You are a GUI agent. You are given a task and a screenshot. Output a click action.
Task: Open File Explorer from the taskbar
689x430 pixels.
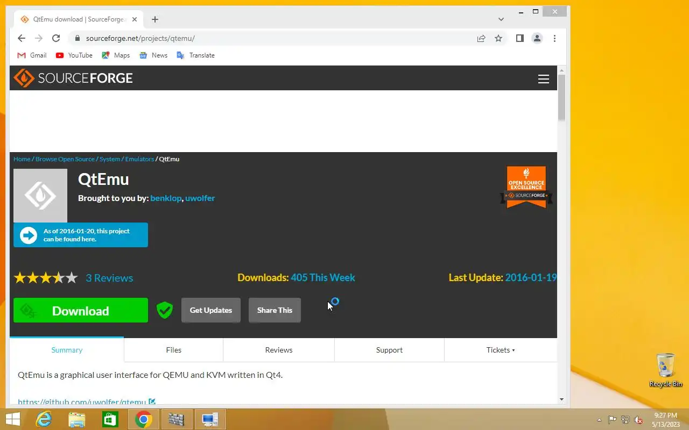click(x=77, y=419)
